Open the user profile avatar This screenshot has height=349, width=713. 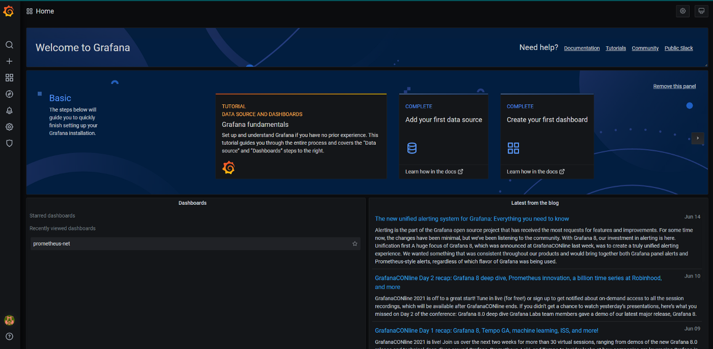pos(9,320)
